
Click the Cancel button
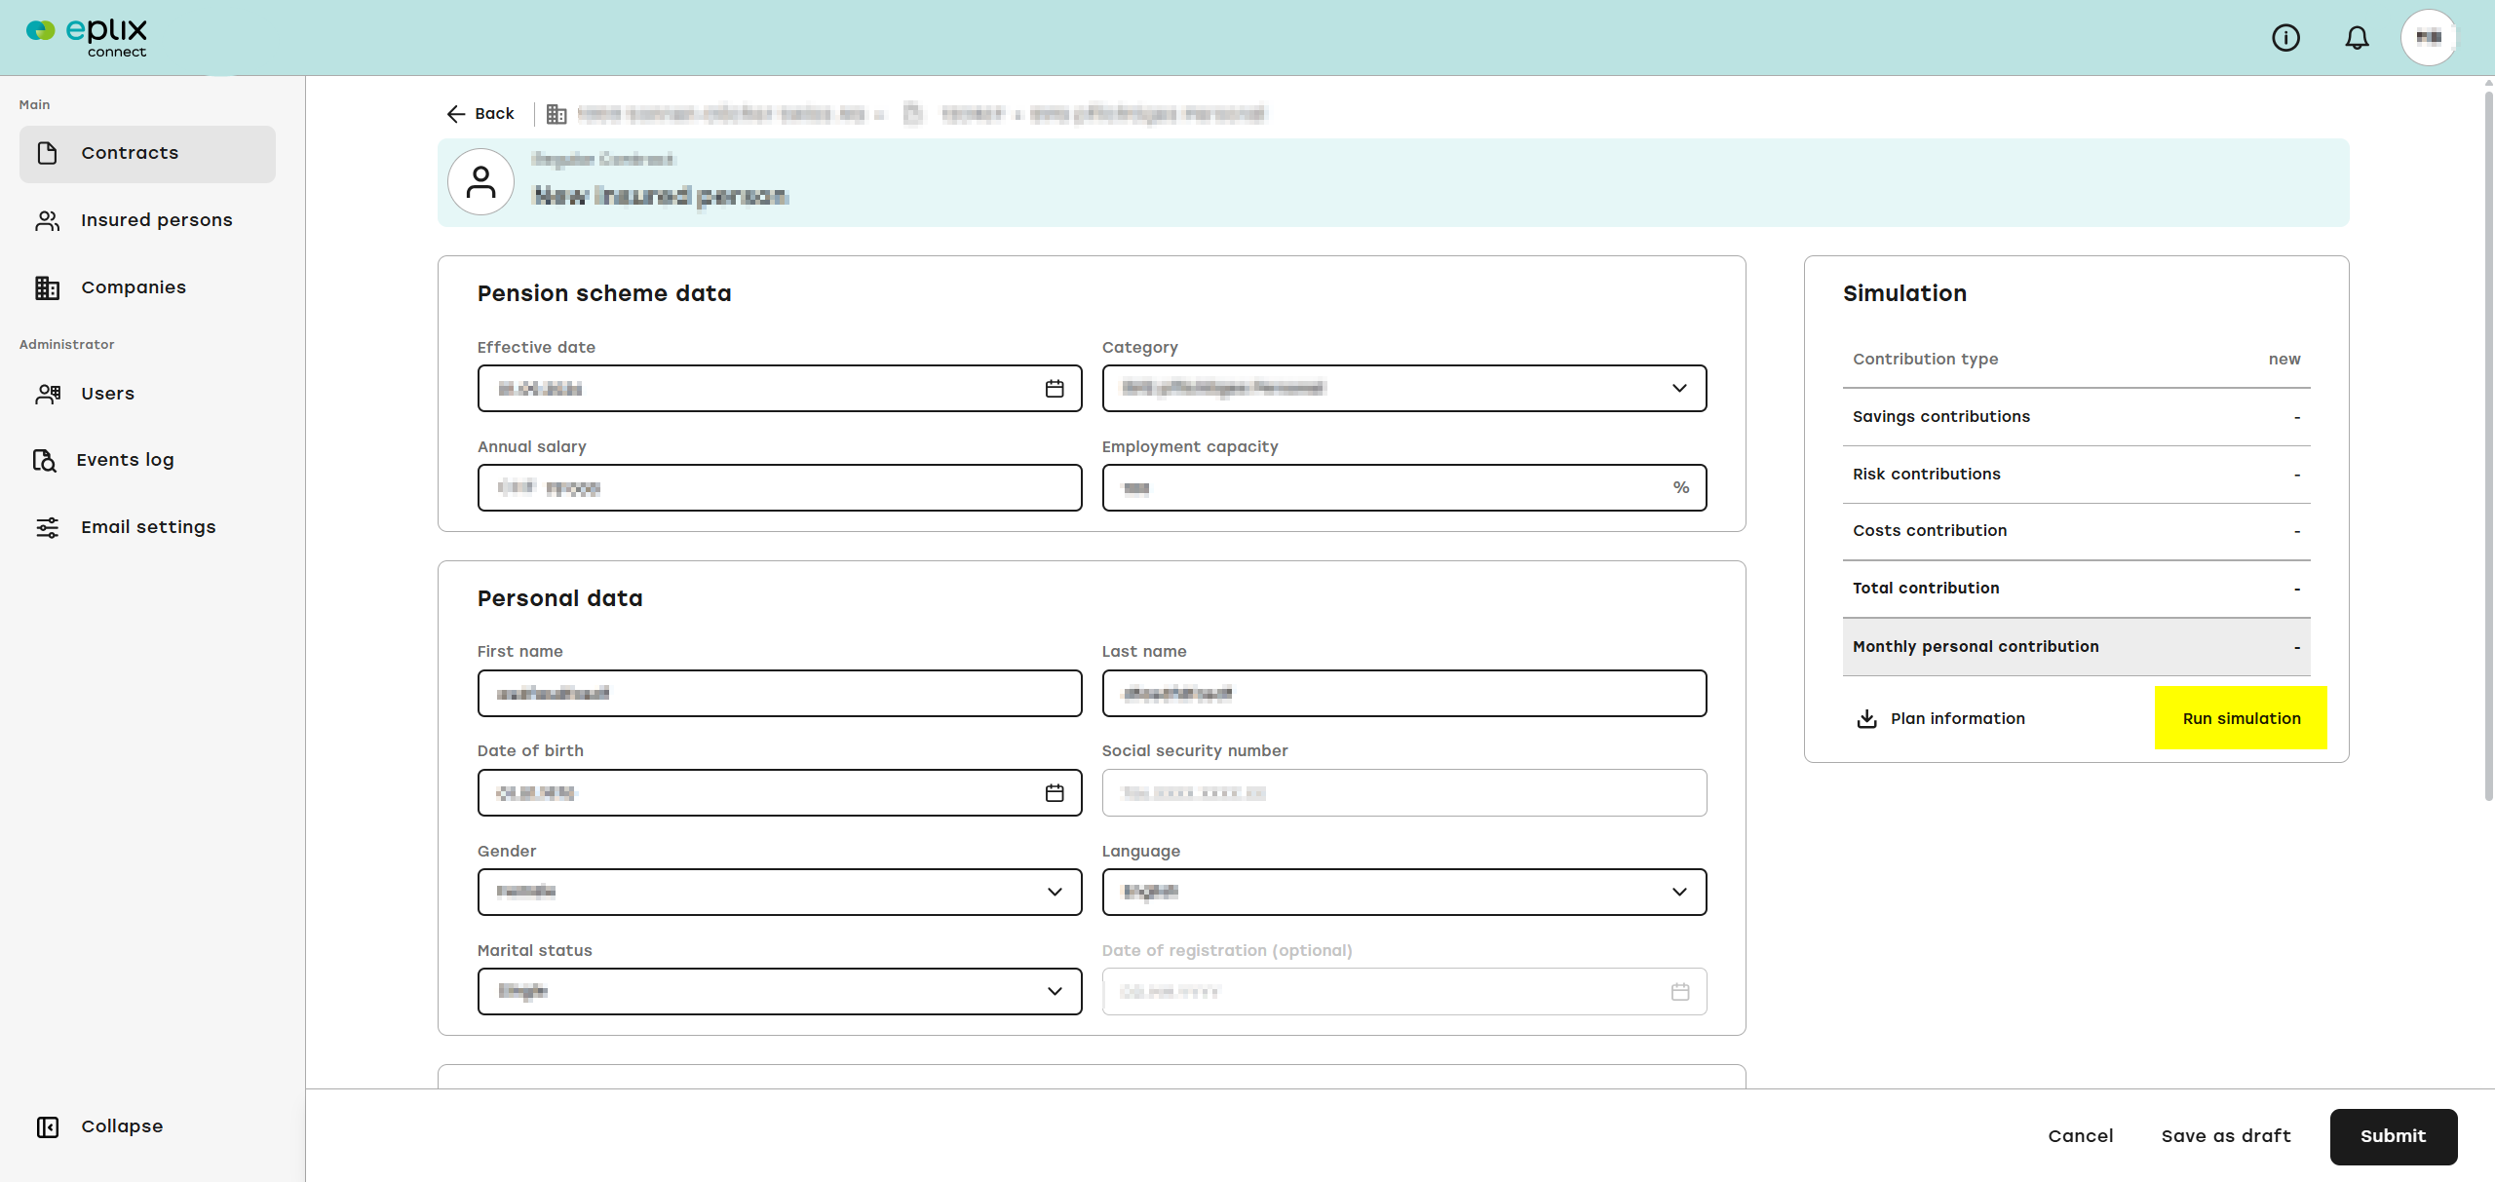coord(2080,1136)
